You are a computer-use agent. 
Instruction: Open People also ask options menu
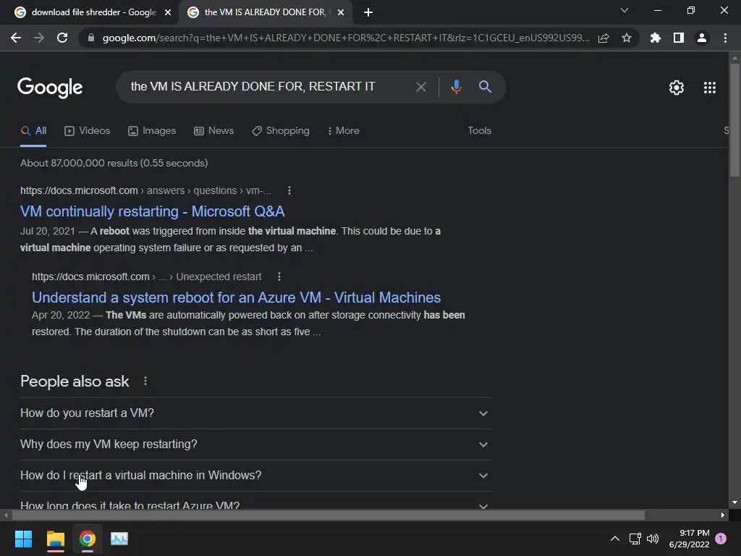[x=145, y=381]
